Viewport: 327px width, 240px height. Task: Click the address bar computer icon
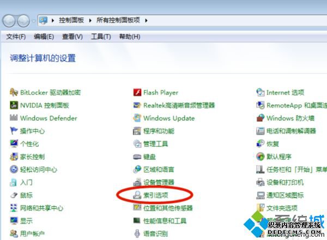[x=44, y=20]
